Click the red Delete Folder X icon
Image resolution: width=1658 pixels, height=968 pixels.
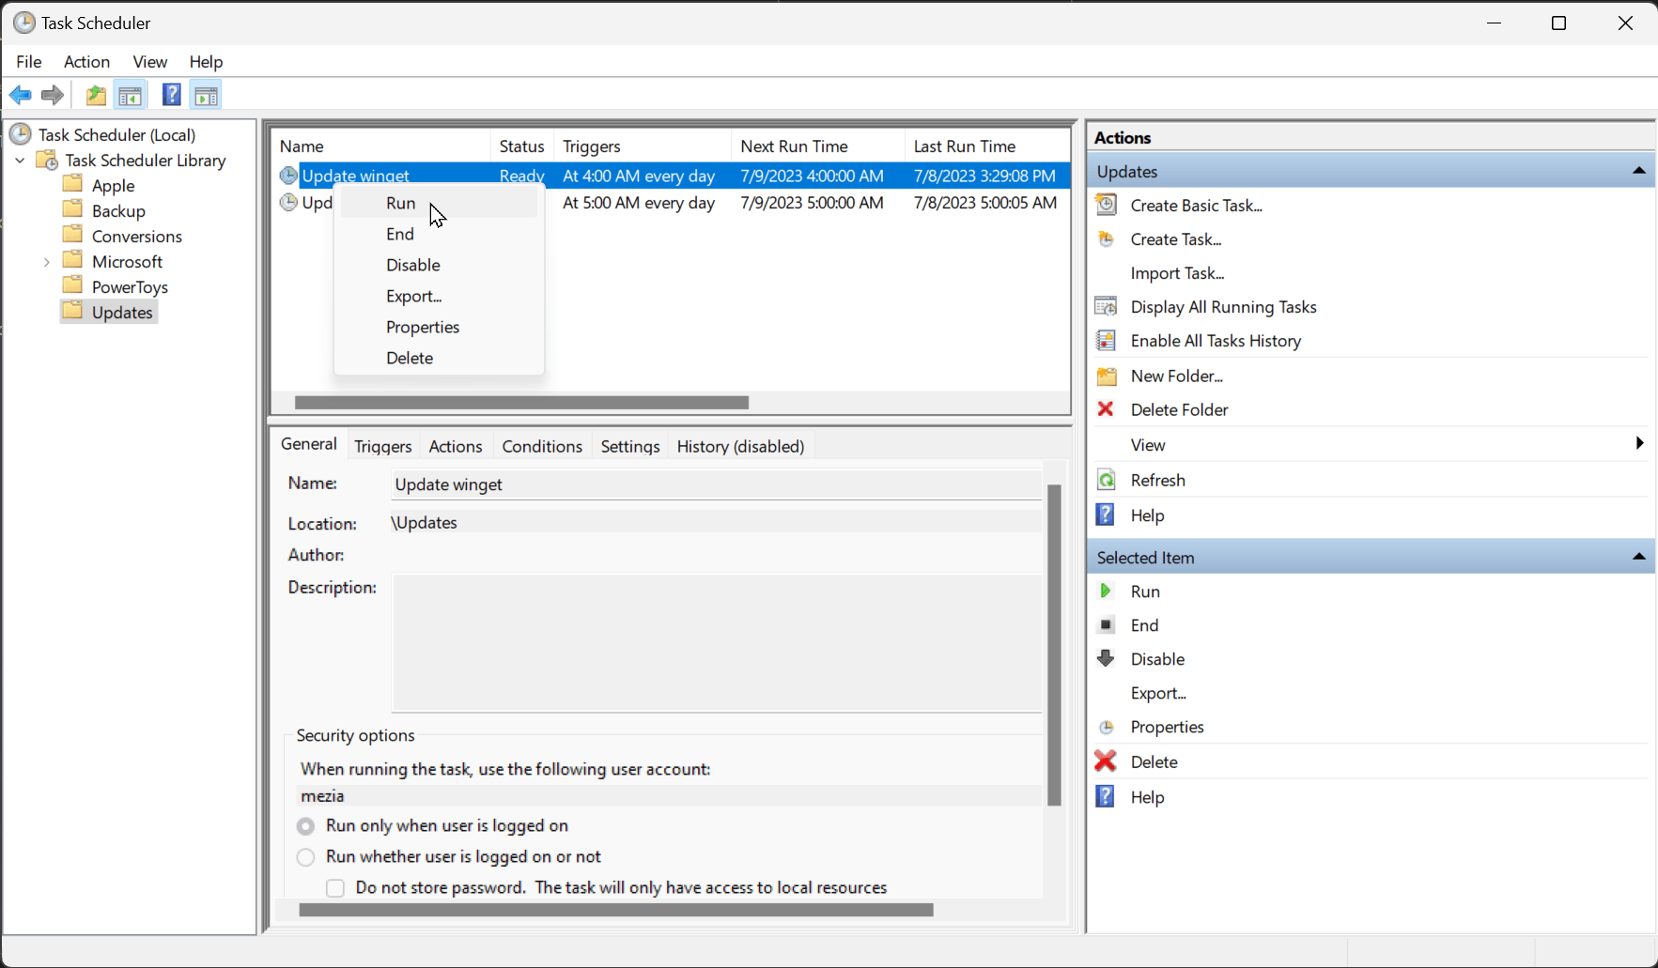pos(1106,409)
